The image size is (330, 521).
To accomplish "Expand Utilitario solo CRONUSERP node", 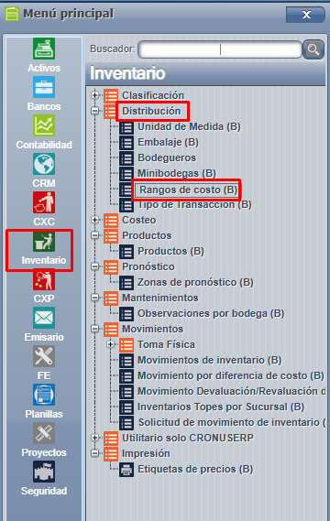I will click(x=94, y=438).
